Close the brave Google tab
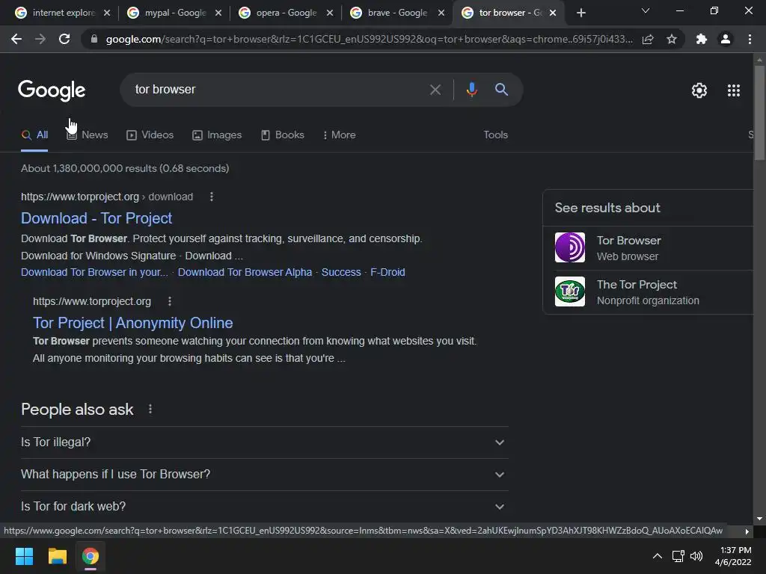This screenshot has width=766, height=574. [441, 13]
